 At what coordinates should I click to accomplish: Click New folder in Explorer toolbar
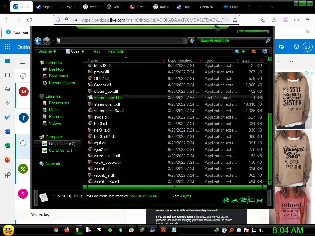(117, 51)
